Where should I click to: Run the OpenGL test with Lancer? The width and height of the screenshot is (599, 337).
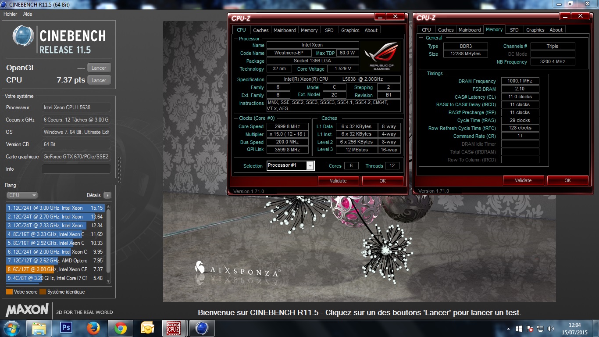pos(99,68)
